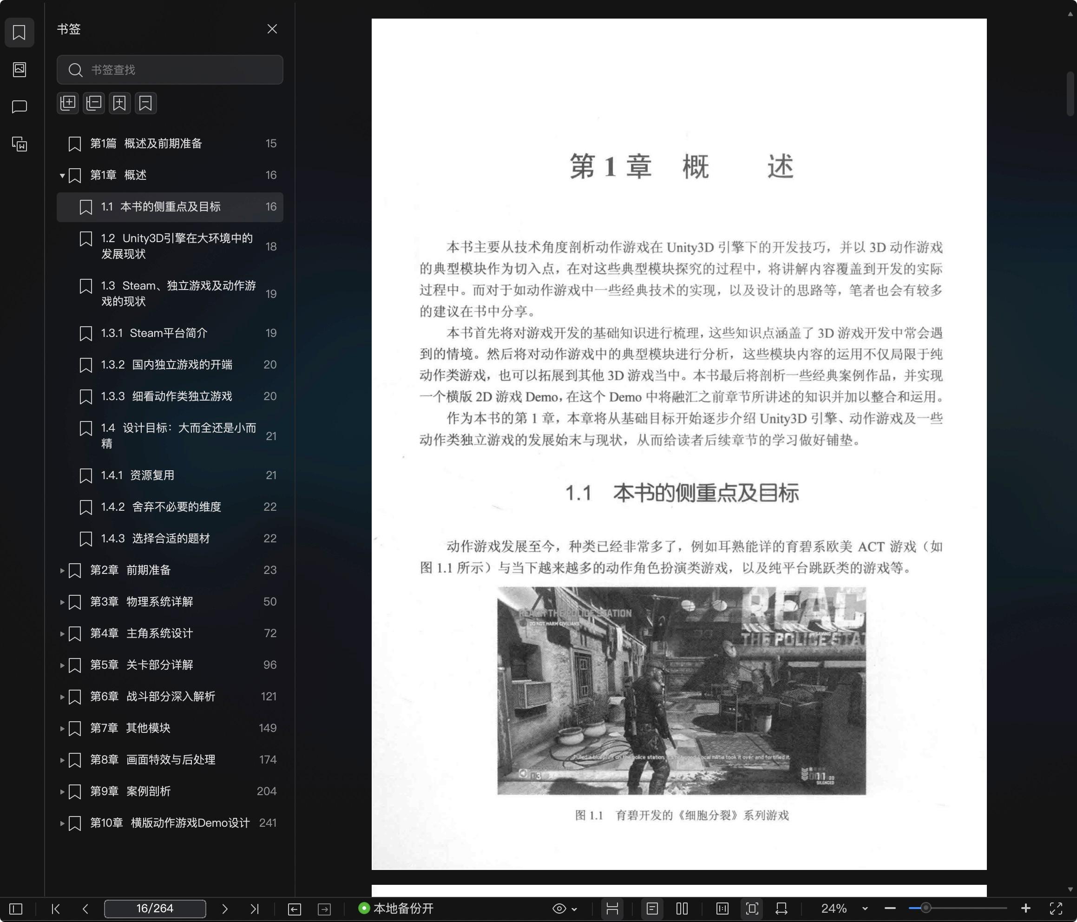Open the convert-to-Word sidebar icon

pos(19,144)
